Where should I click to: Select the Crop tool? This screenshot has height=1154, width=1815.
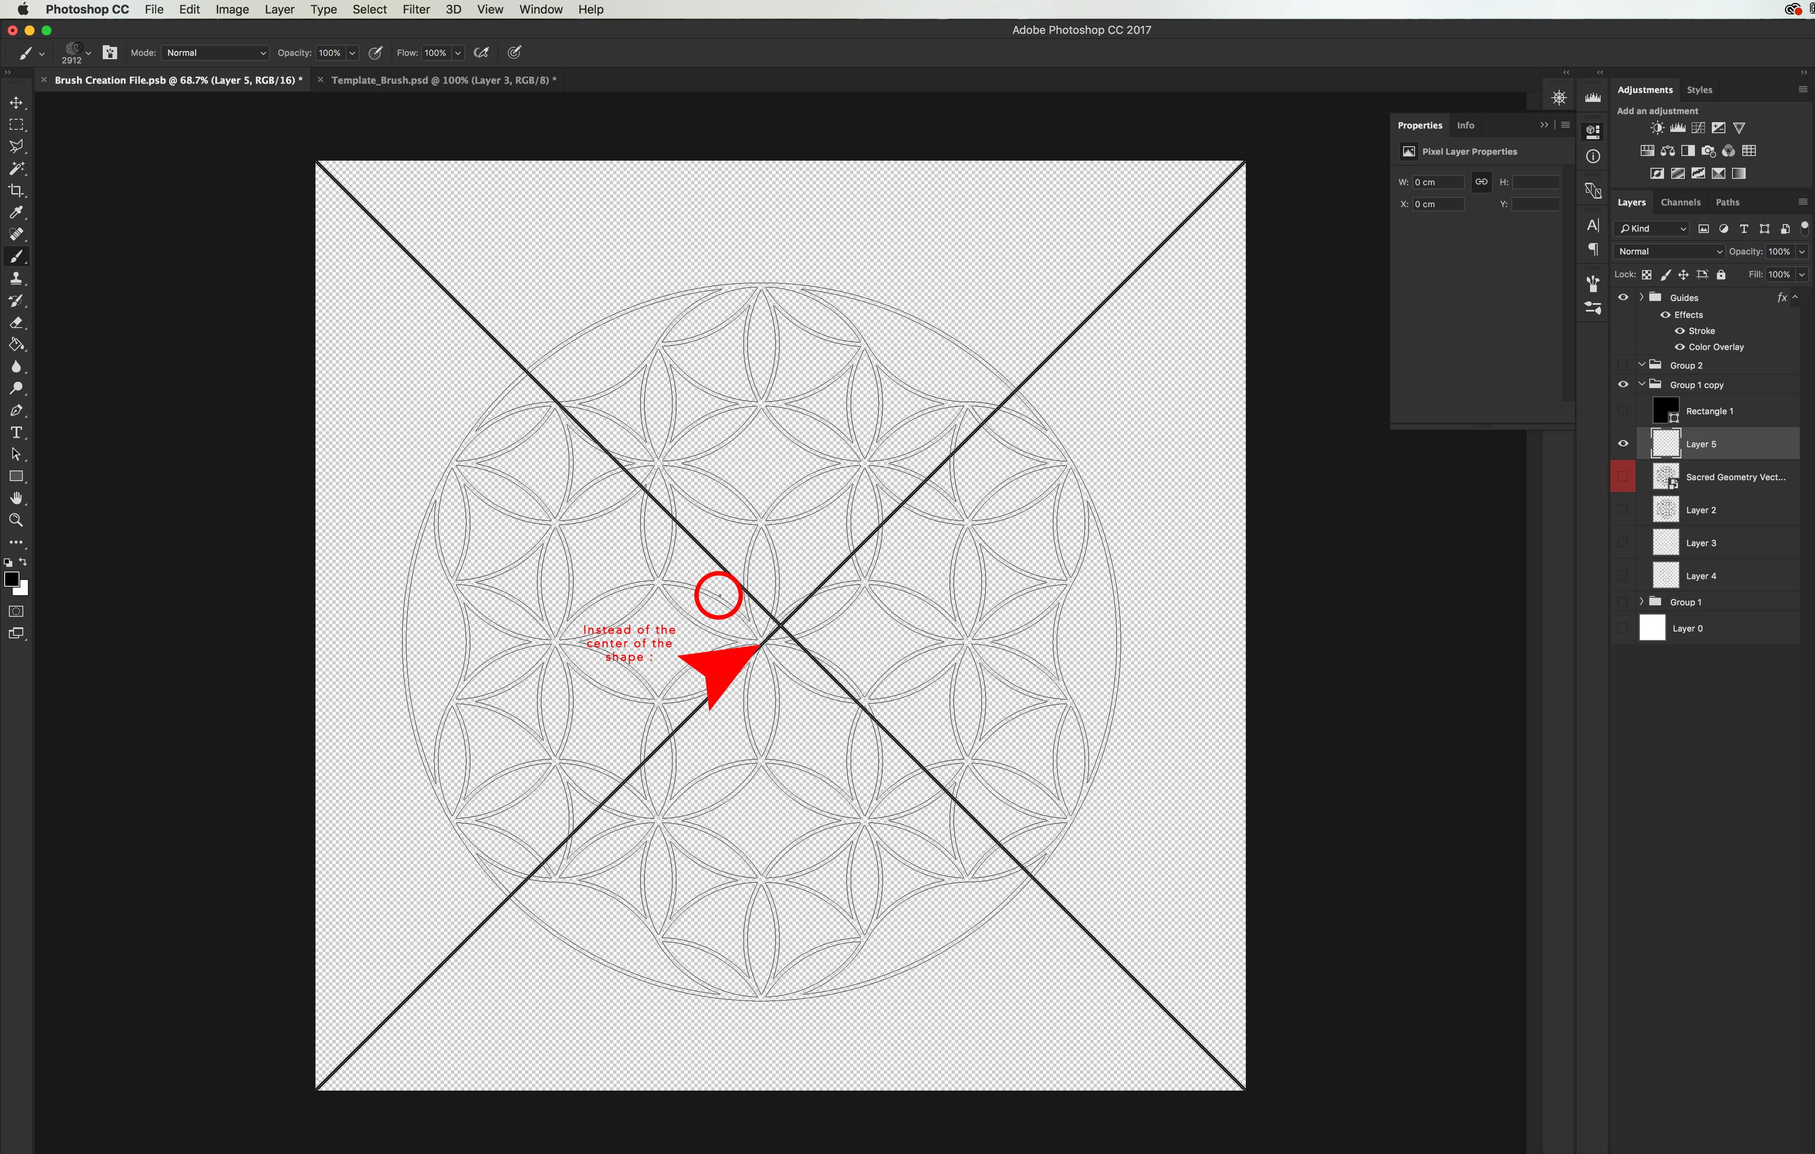pos(16,191)
